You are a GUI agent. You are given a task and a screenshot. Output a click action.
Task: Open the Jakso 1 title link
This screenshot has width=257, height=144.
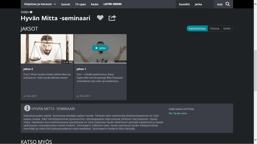point(81,69)
